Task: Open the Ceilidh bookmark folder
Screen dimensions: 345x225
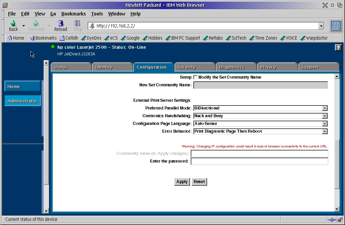Action: 69,38
